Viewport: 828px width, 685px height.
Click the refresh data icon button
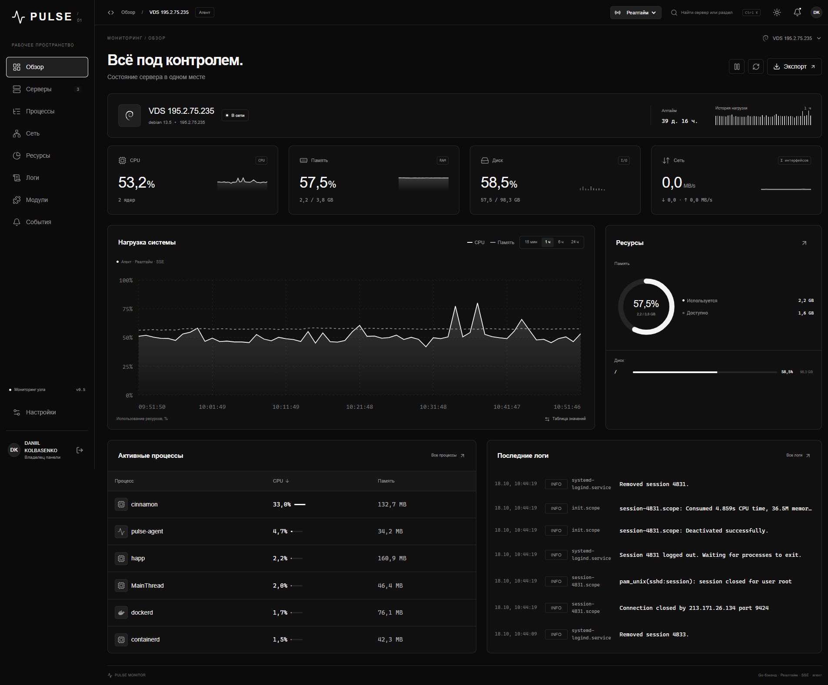click(x=756, y=66)
